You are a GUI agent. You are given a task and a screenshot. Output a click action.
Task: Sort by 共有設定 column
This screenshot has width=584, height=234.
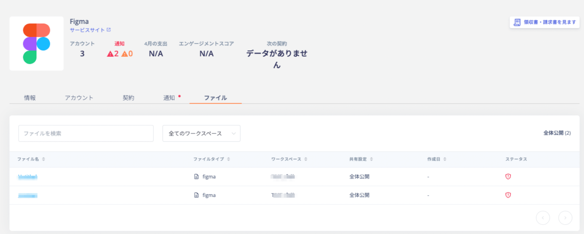(361, 159)
